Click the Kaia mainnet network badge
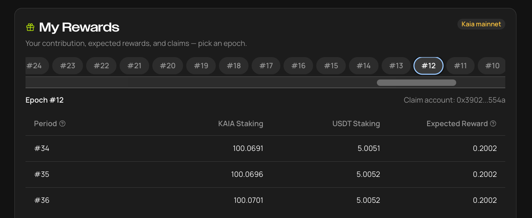This screenshot has width=532, height=218. click(x=481, y=24)
